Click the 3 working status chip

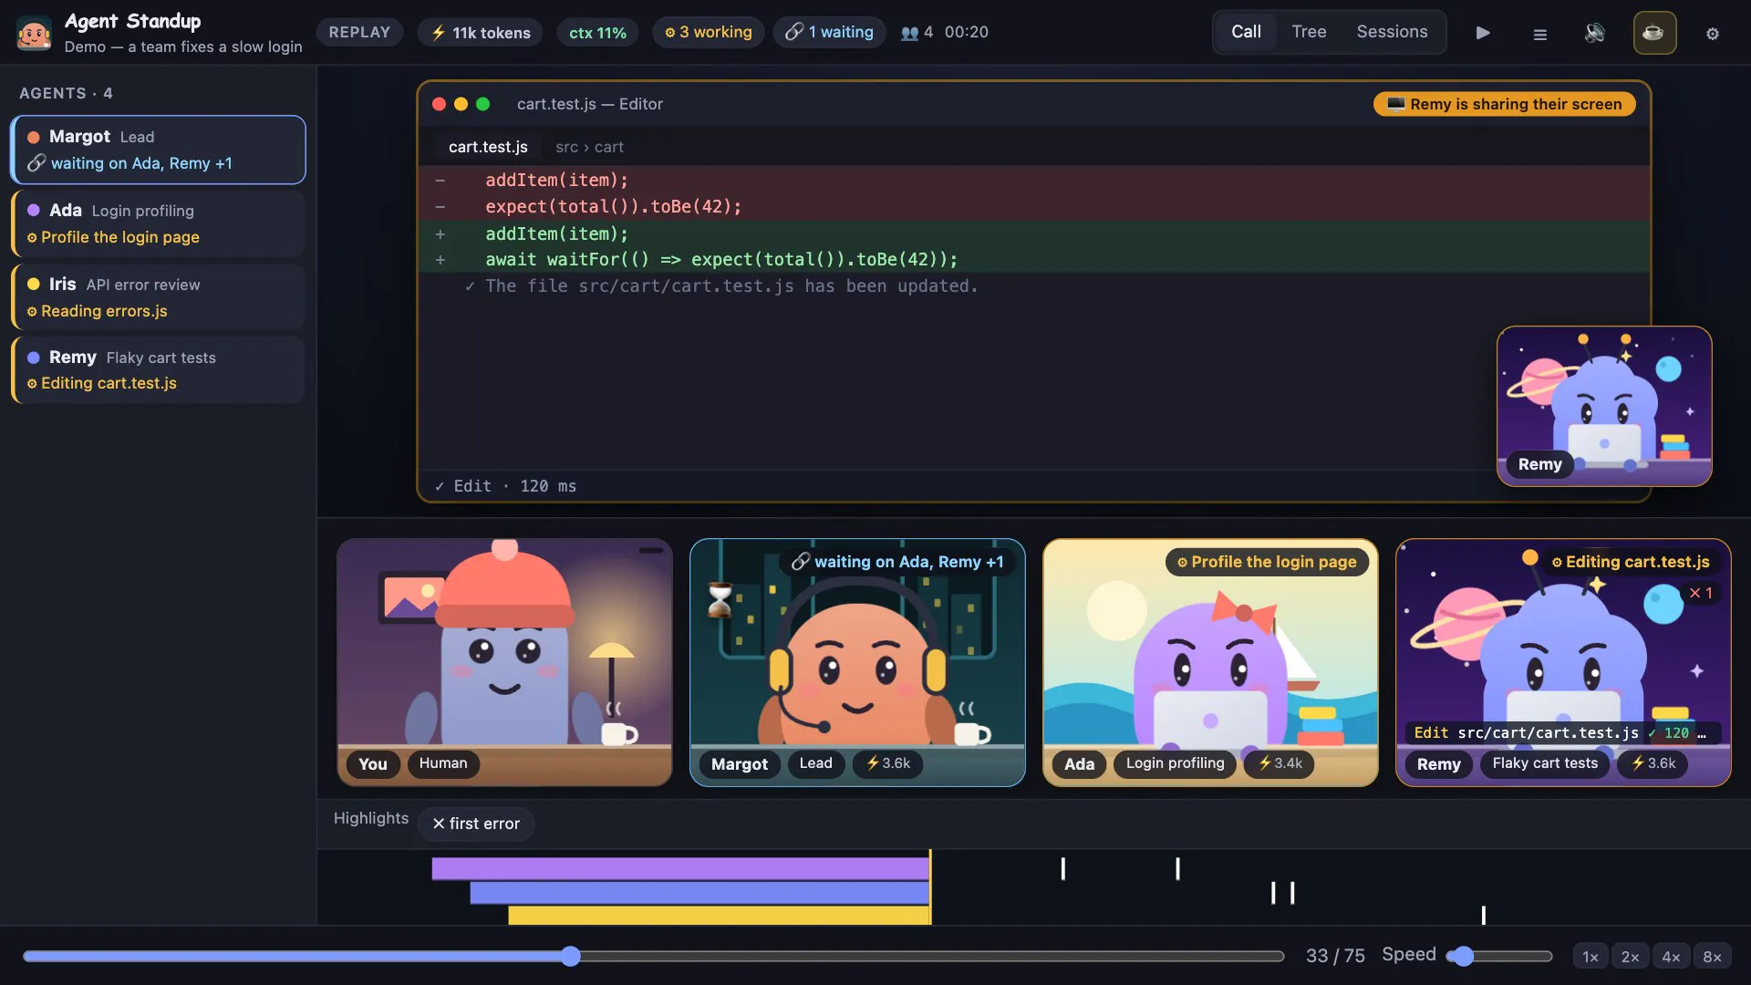pyautogui.click(x=708, y=32)
